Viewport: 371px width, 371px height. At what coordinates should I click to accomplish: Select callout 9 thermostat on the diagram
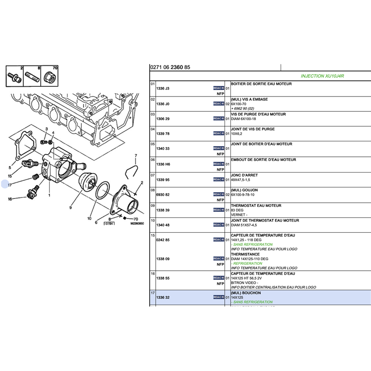click(x=70, y=208)
